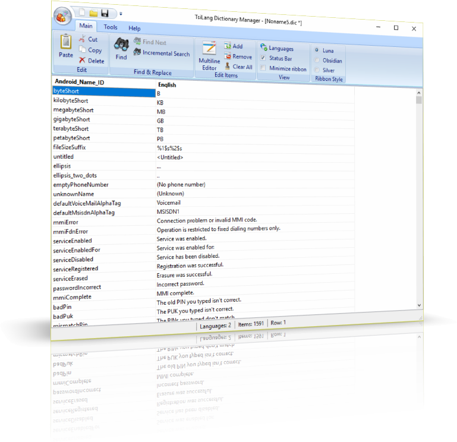Click the English cell '<Untitled>'

click(x=255, y=157)
